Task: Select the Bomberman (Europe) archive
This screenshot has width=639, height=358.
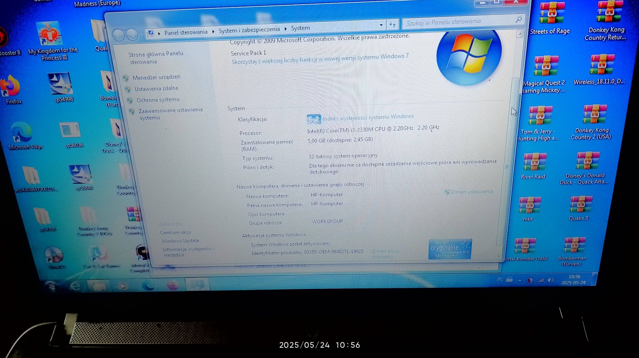Action: pyautogui.click(x=573, y=252)
